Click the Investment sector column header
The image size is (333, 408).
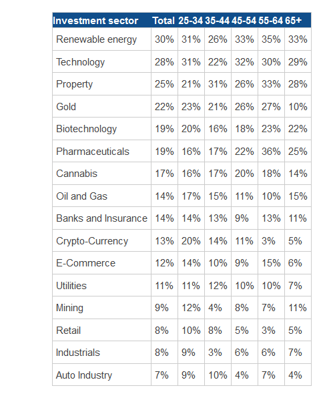95,21
